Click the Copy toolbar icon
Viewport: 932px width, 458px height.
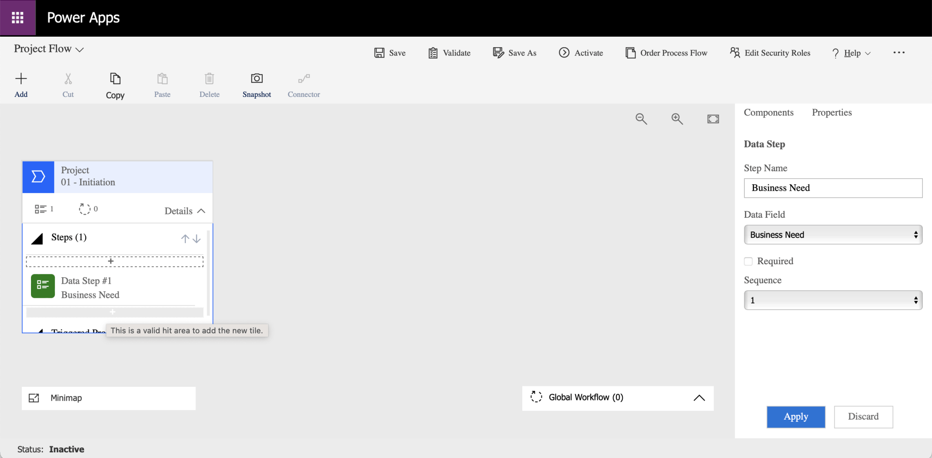(x=115, y=79)
